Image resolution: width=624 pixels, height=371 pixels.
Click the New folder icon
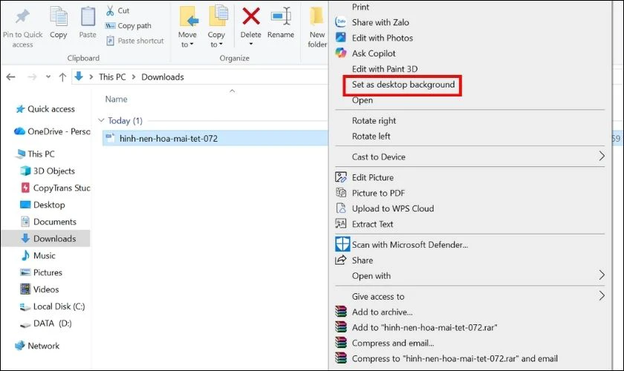[x=317, y=16]
